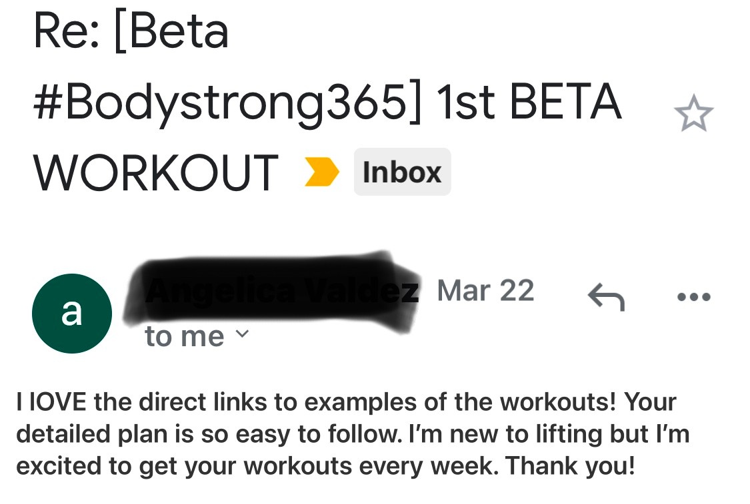750x504 pixels.
Task: Click the word 'WORKOUT' in the subject
Action: point(155,173)
